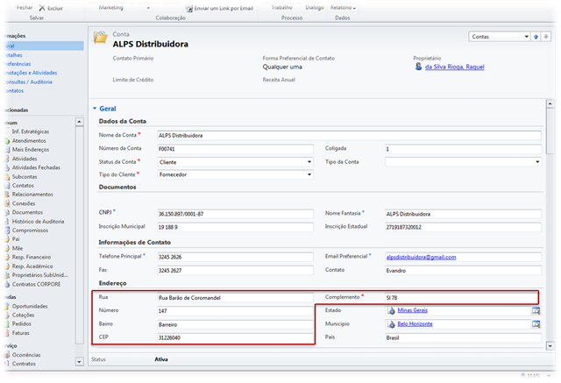Image resolution: width=561 pixels, height=383 pixels.
Task: Click the account folder icon beside ALPS Distribuidora
Action: [100, 37]
